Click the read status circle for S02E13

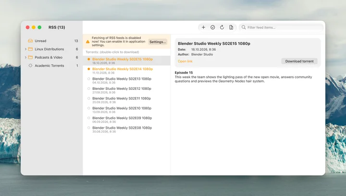coord(89,79)
